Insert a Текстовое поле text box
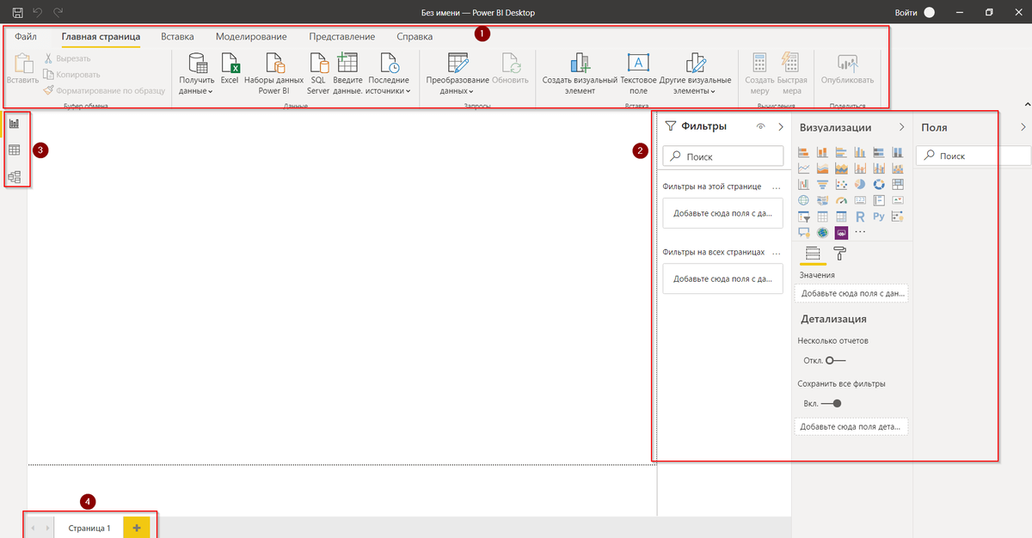The image size is (1032, 538). pyautogui.click(x=638, y=73)
